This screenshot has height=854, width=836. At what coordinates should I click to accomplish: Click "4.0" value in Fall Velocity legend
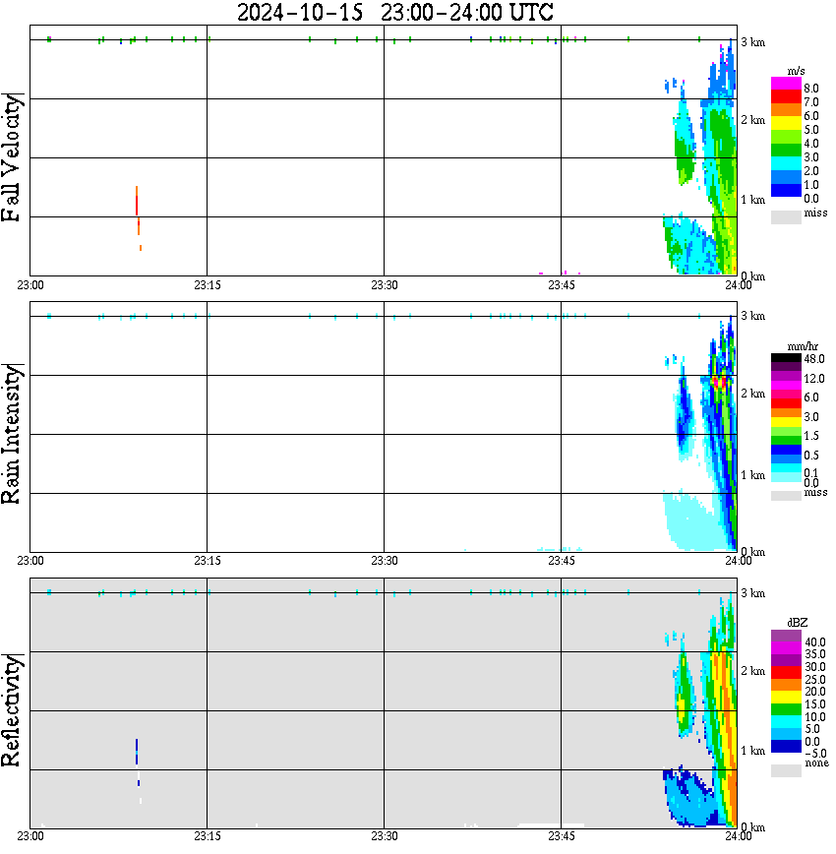point(811,144)
